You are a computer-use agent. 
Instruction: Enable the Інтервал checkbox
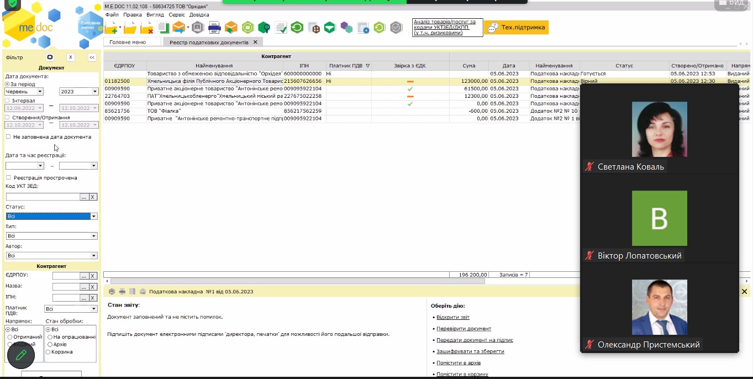7,101
